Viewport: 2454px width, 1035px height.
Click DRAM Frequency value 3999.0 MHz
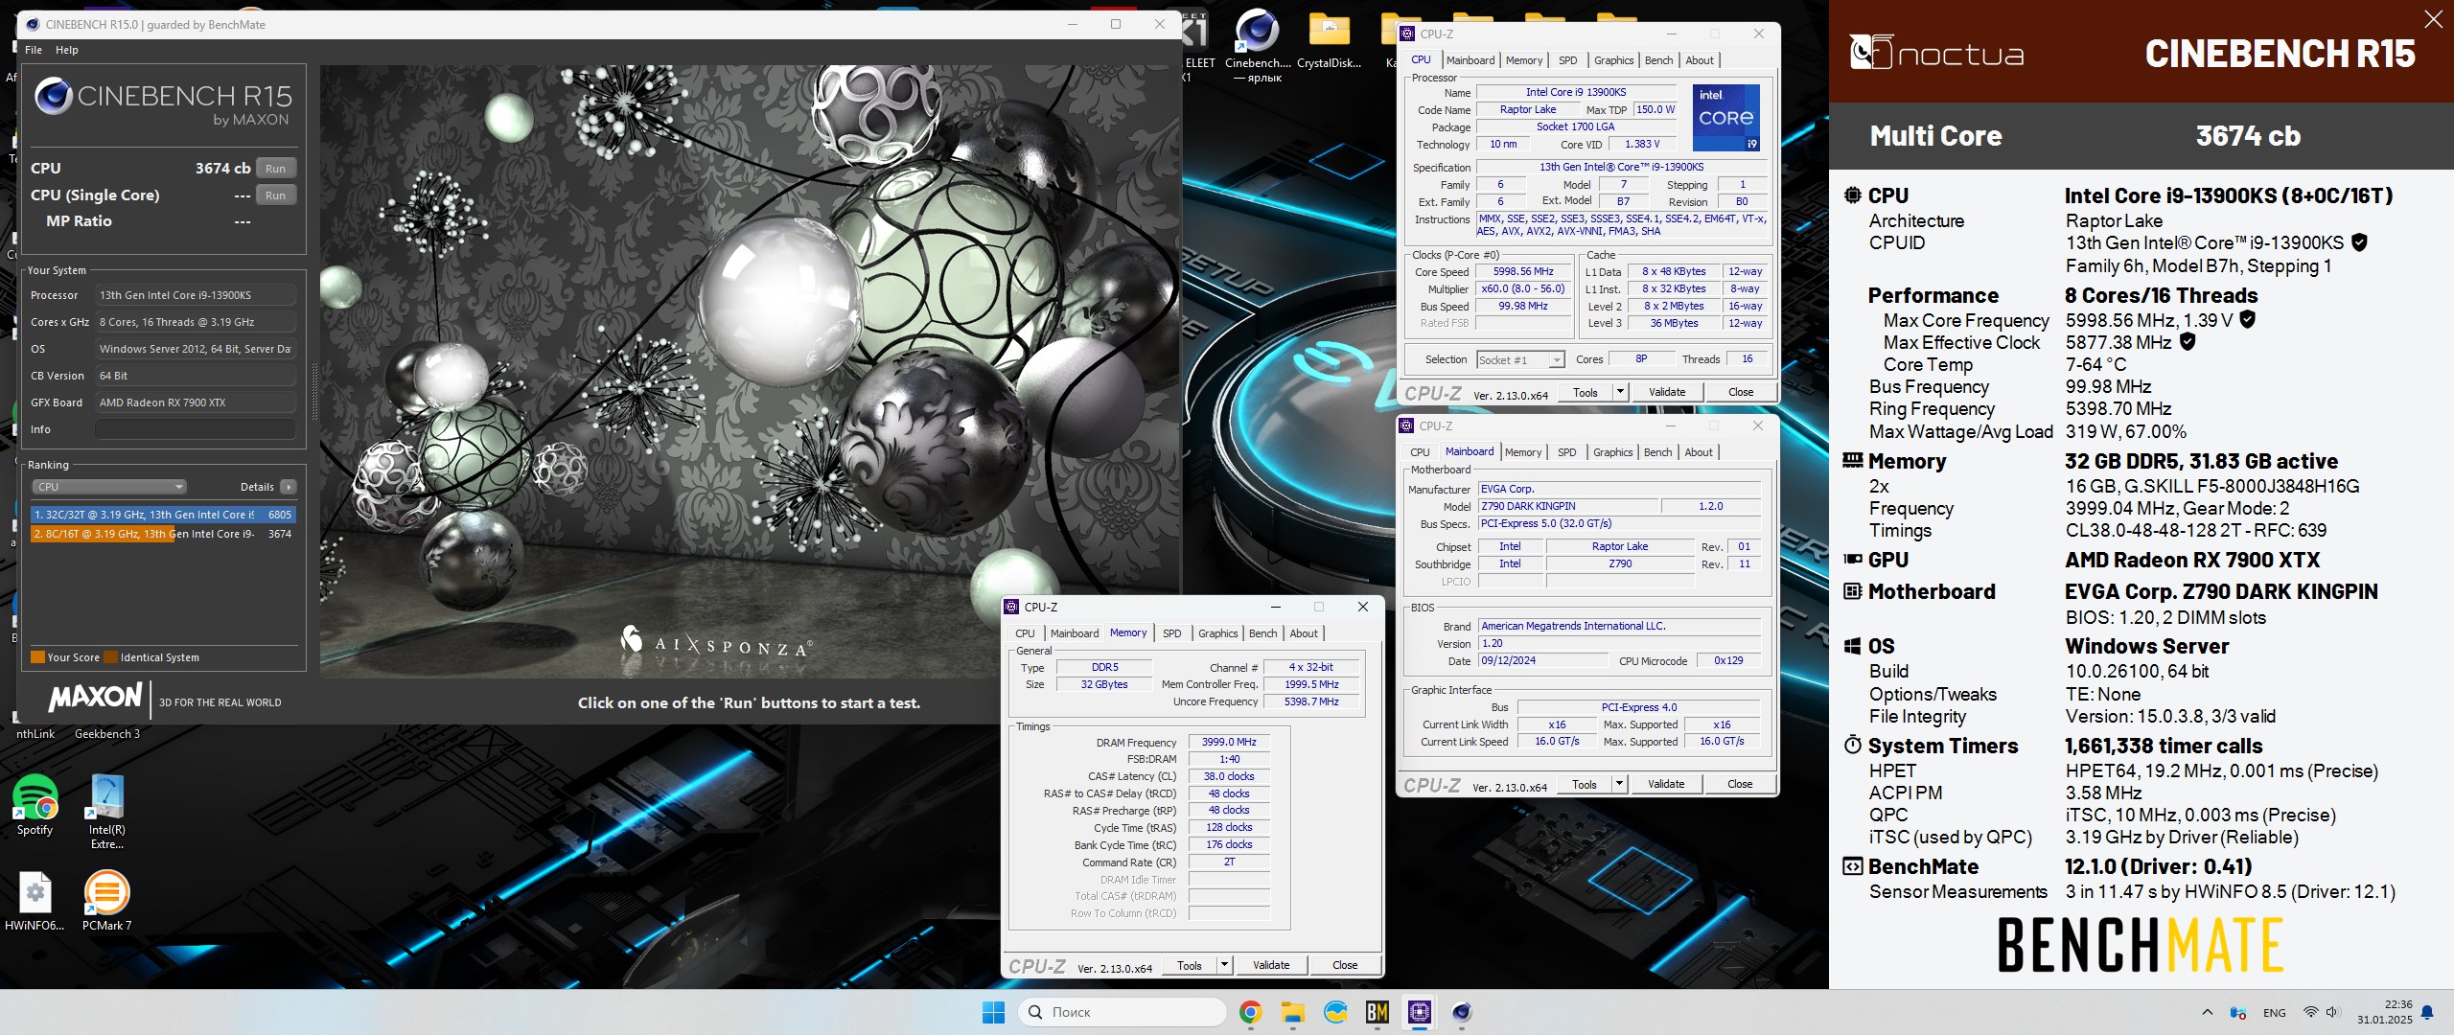coord(1229,742)
